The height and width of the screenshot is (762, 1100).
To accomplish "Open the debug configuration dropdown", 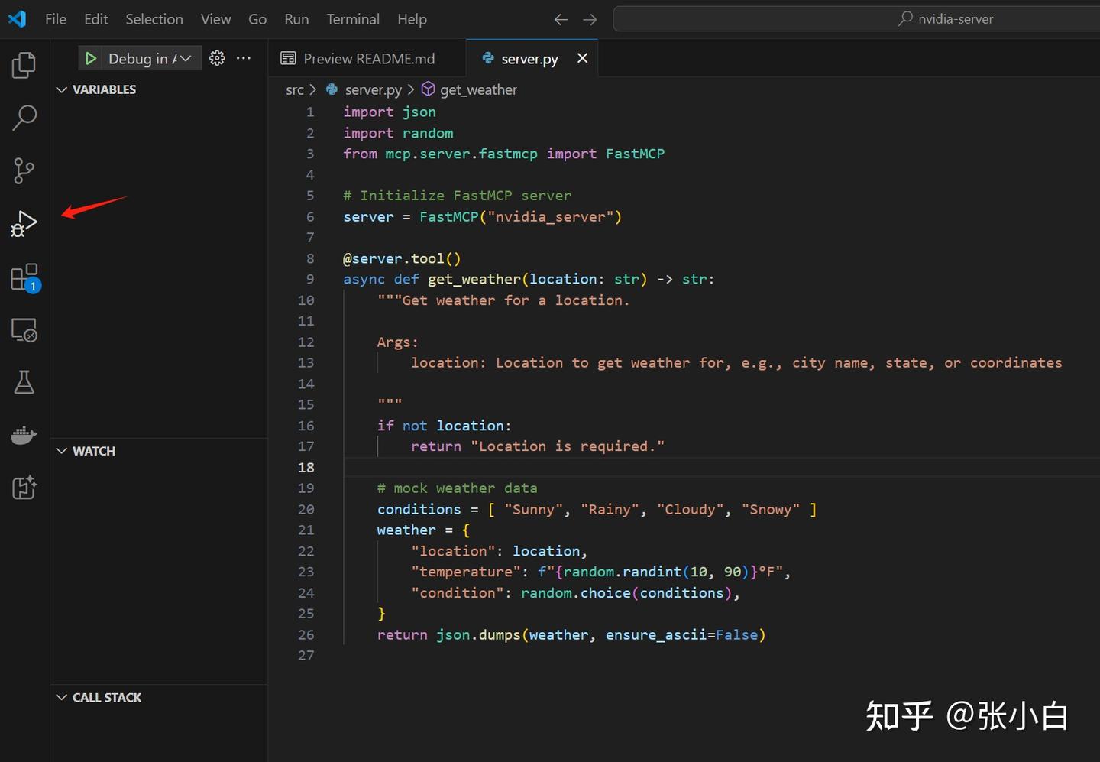I will click(150, 59).
